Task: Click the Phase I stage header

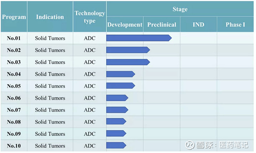Action: pyautogui.click(x=235, y=25)
